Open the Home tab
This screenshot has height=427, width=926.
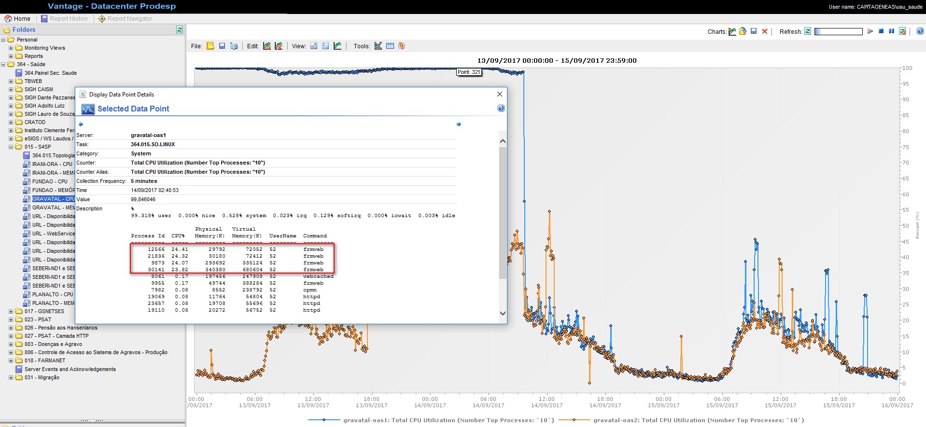[x=17, y=19]
